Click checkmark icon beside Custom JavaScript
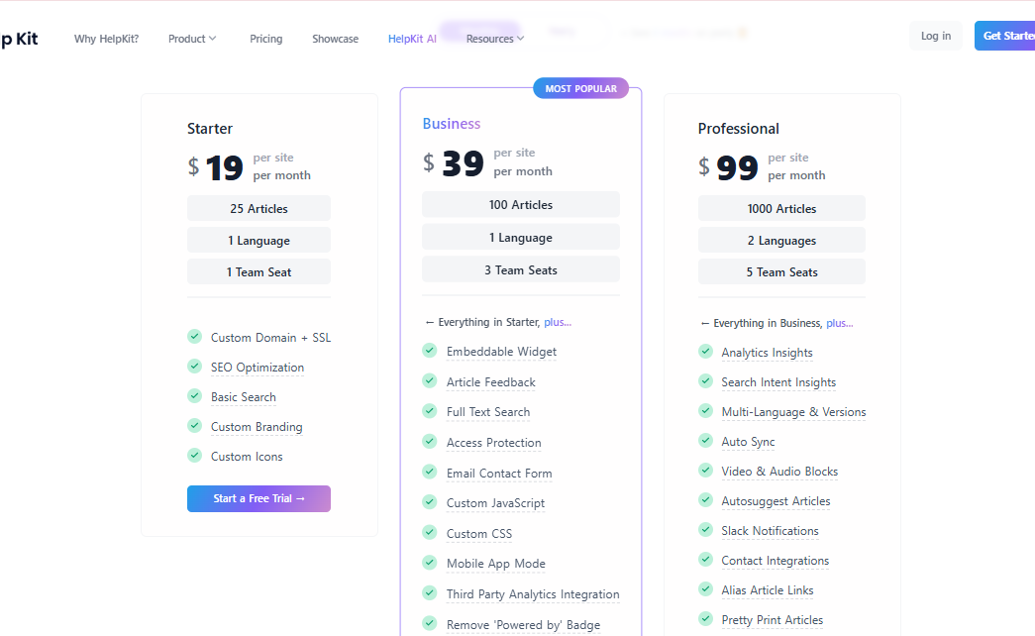1035x636 pixels. point(430,502)
